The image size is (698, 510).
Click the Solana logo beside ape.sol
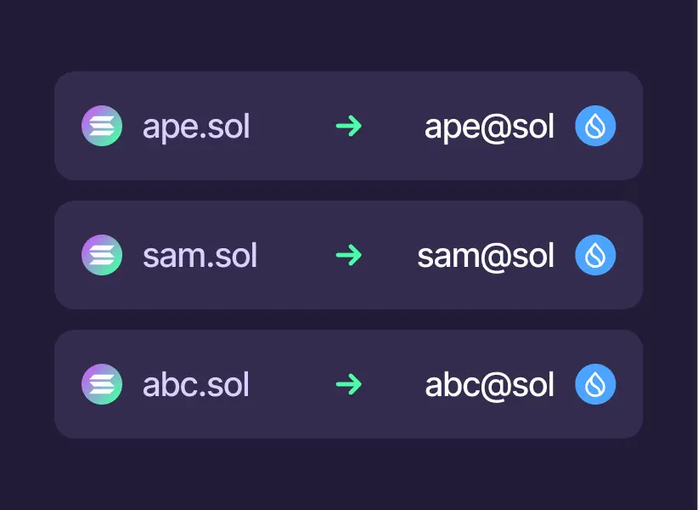coord(102,127)
